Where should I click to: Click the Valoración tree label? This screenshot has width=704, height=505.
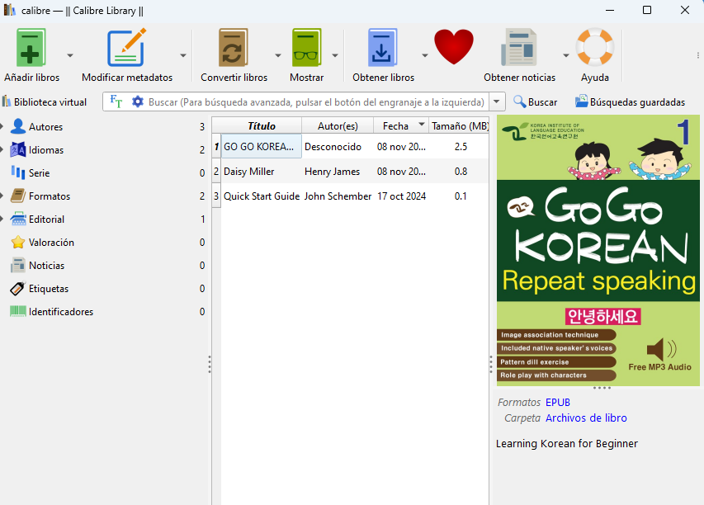pos(51,243)
